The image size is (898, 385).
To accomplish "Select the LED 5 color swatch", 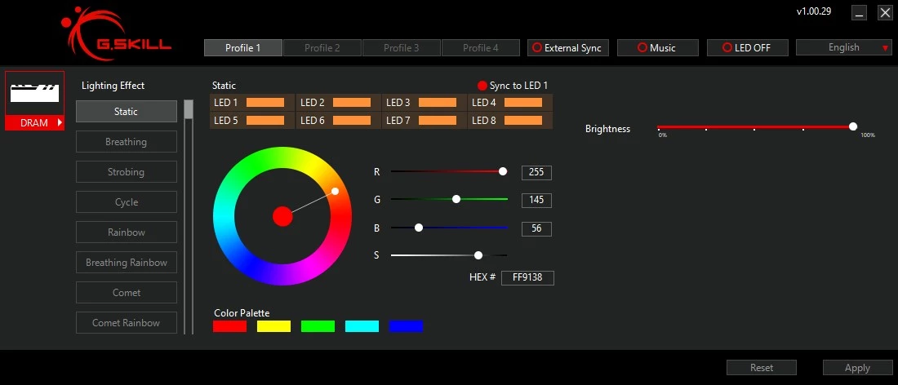I will click(265, 120).
